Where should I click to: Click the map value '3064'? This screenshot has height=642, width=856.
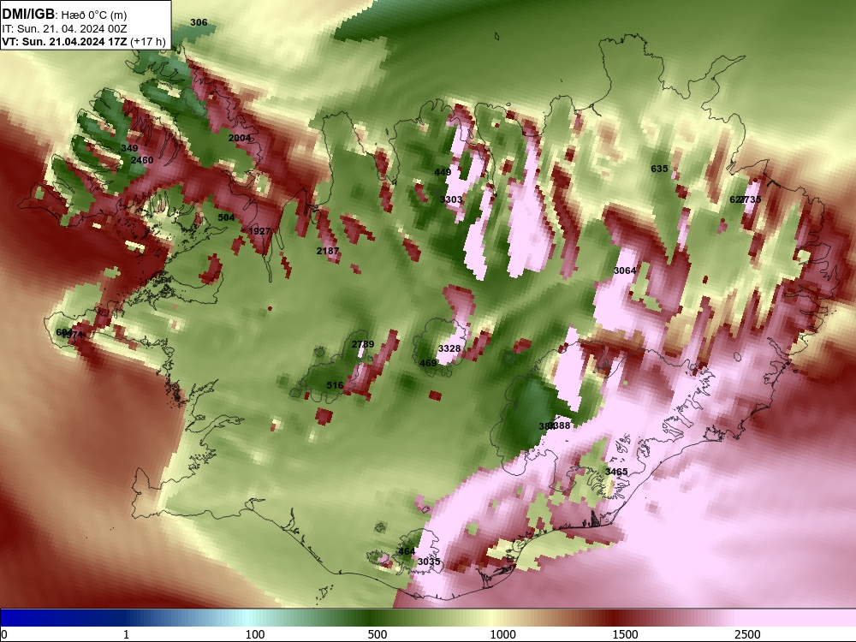pyautogui.click(x=625, y=270)
